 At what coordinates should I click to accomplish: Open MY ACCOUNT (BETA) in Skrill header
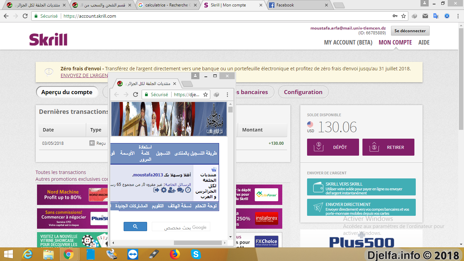[x=348, y=42]
